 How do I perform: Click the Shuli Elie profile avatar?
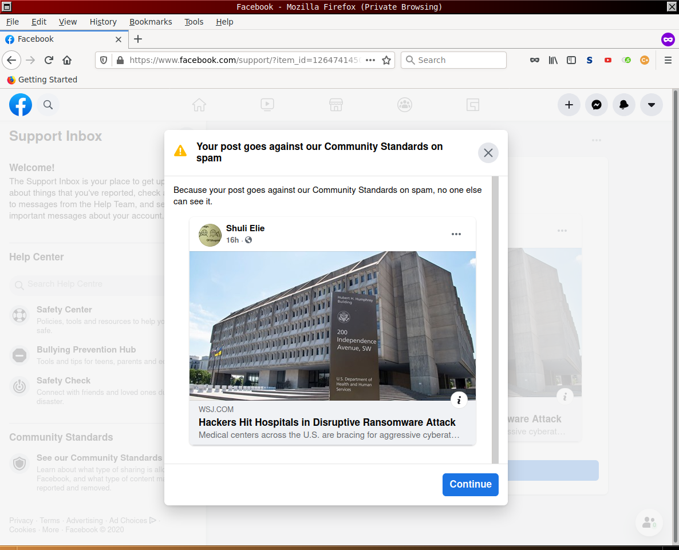[x=210, y=235]
